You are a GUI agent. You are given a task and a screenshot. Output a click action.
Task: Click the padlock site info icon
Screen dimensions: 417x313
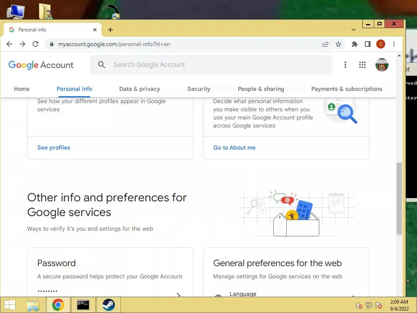click(x=52, y=44)
